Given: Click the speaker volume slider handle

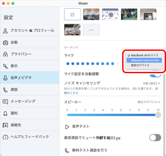Looking at the screenshot, I should 158,115.
